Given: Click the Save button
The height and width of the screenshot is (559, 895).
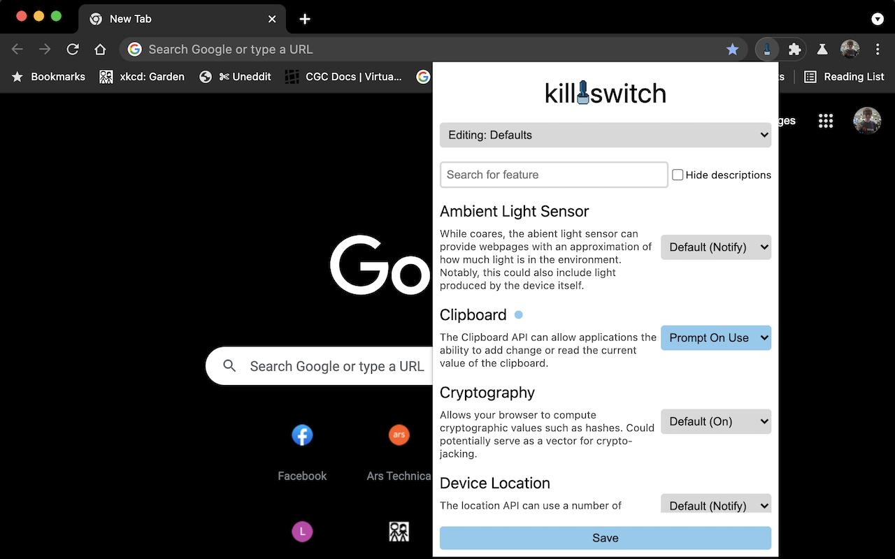Looking at the screenshot, I should (x=605, y=537).
